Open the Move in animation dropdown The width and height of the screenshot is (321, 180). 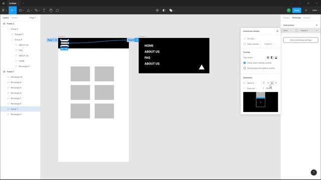(251, 83)
